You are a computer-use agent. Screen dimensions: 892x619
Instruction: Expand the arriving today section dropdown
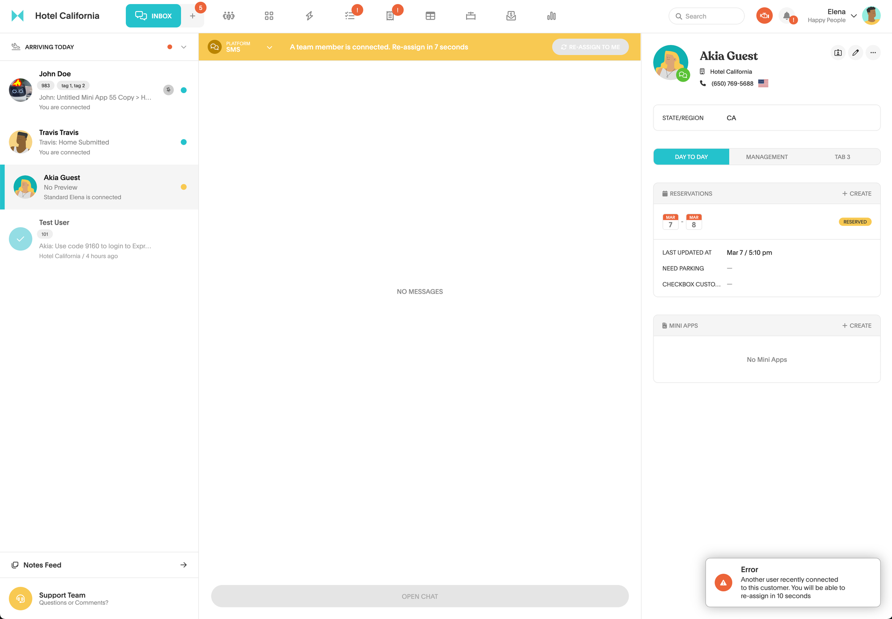pyautogui.click(x=184, y=47)
